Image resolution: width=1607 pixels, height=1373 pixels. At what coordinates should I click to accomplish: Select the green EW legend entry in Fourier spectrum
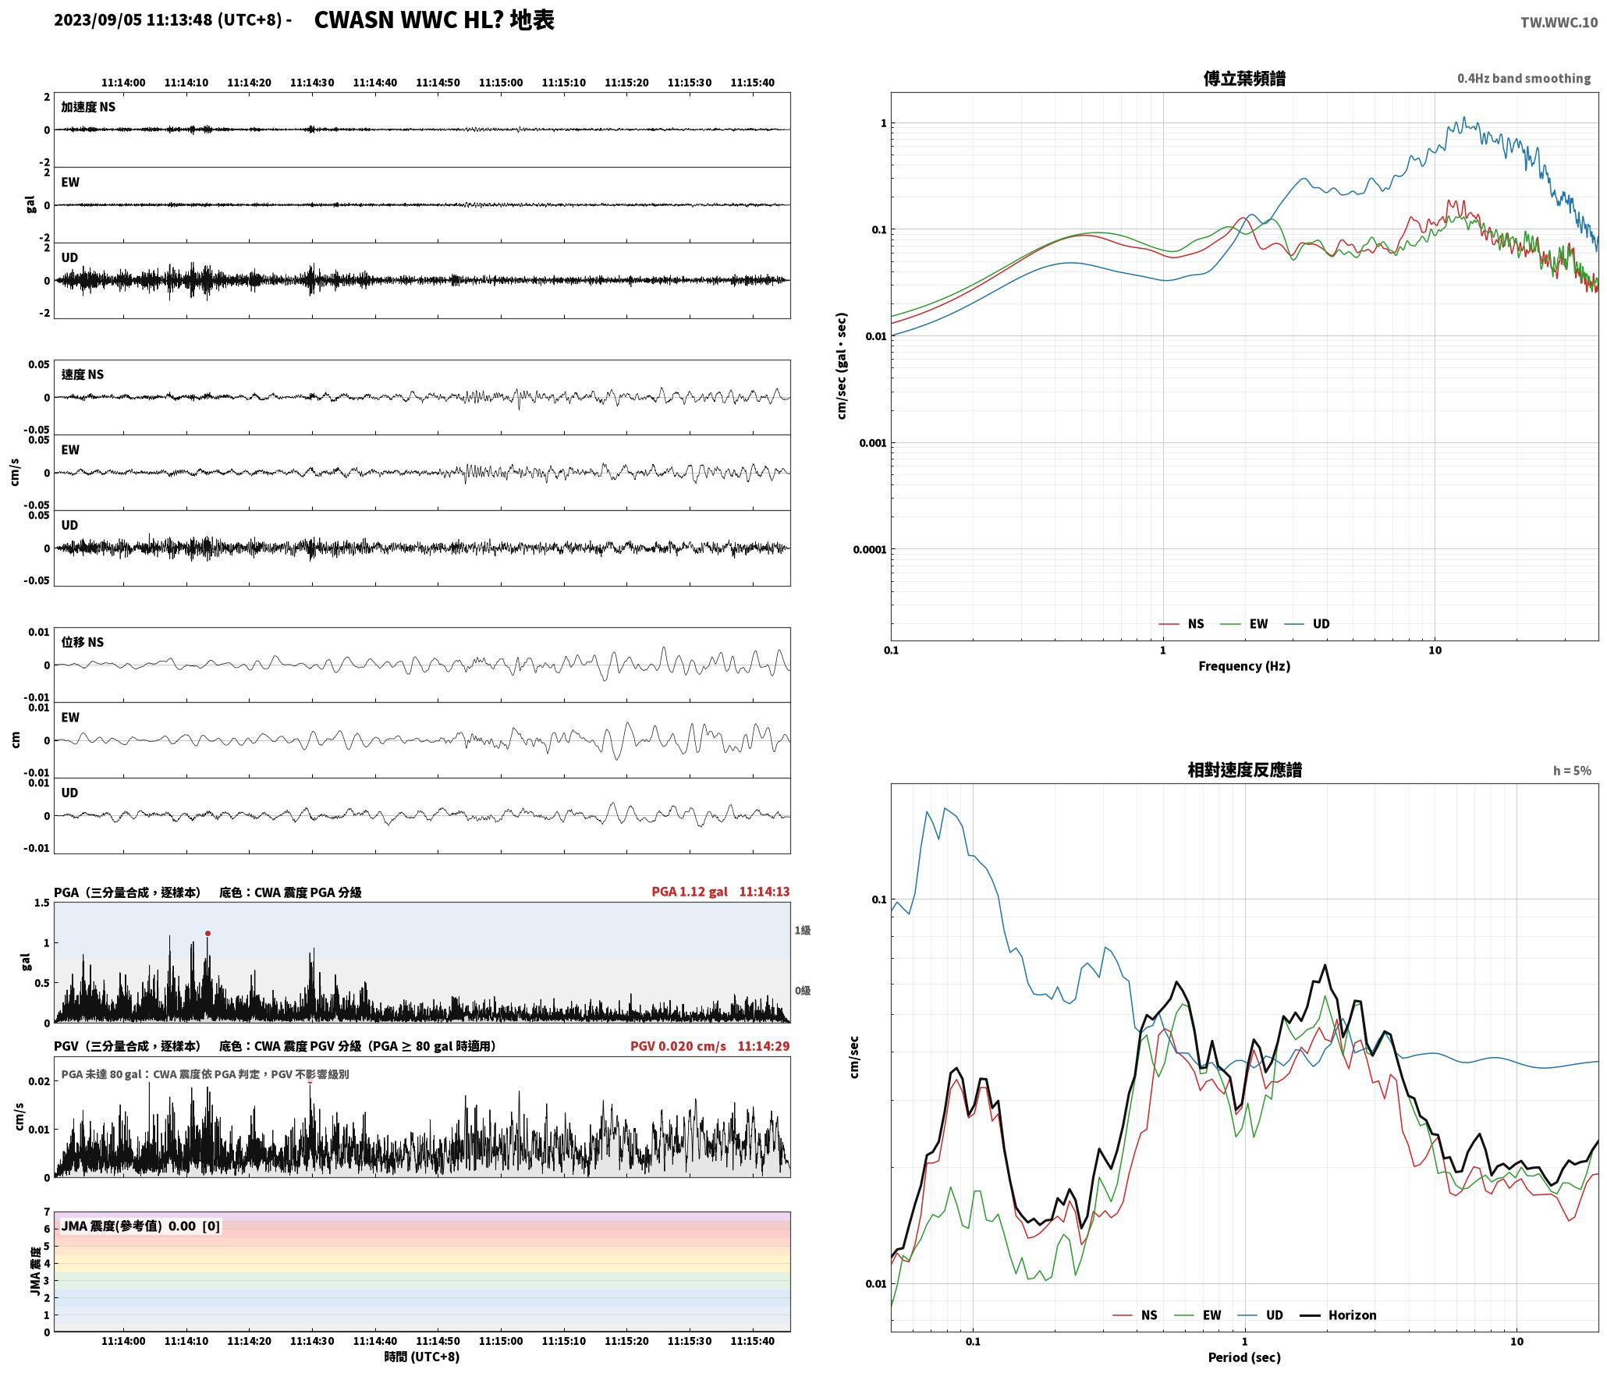(x=1244, y=623)
